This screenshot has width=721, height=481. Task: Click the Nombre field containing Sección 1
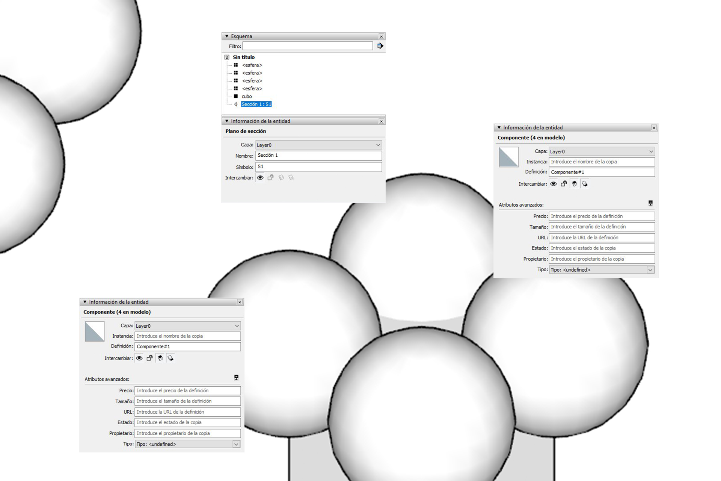[318, 156]
